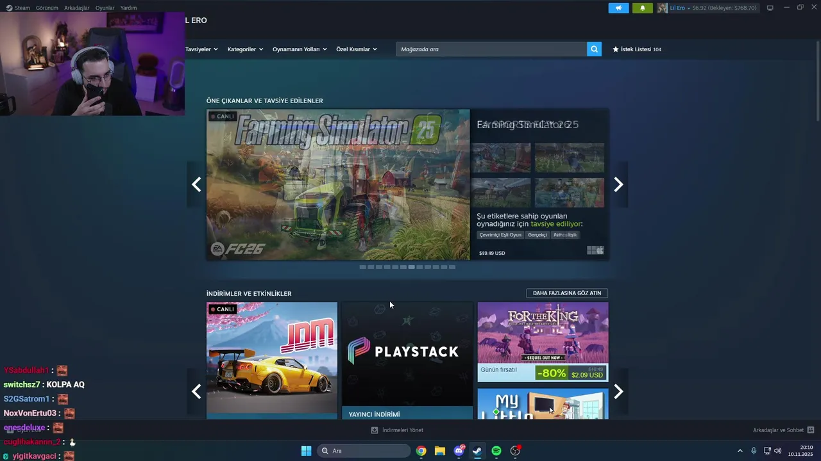Open the Özel Kısımlar dropdown

click(x=357, y=49)
